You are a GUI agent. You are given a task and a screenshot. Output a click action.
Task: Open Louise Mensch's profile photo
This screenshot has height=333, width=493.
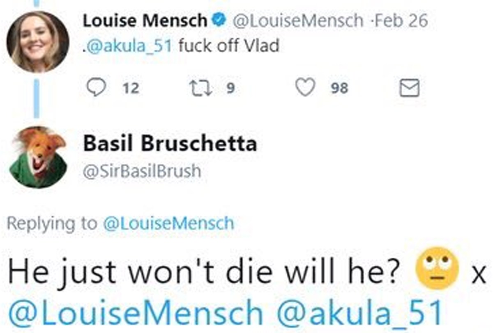point(37,42)
